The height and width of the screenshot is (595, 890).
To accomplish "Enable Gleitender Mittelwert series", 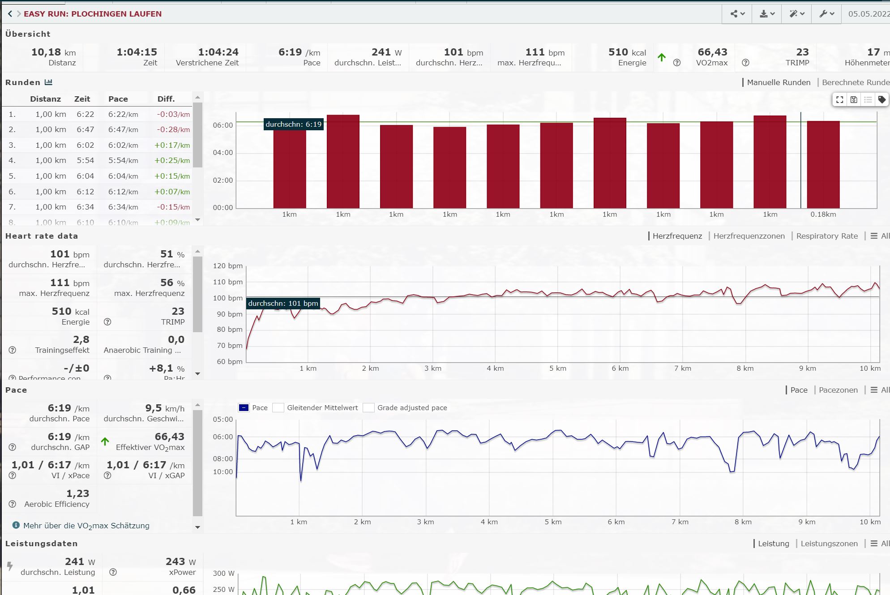I will point(278,408).
